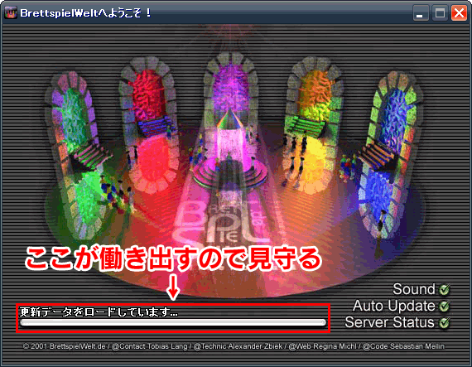Click the '@Technic Alexander Zbiek' credit
472x367 pixels.
pyautogui.click(x=238, y=346)
